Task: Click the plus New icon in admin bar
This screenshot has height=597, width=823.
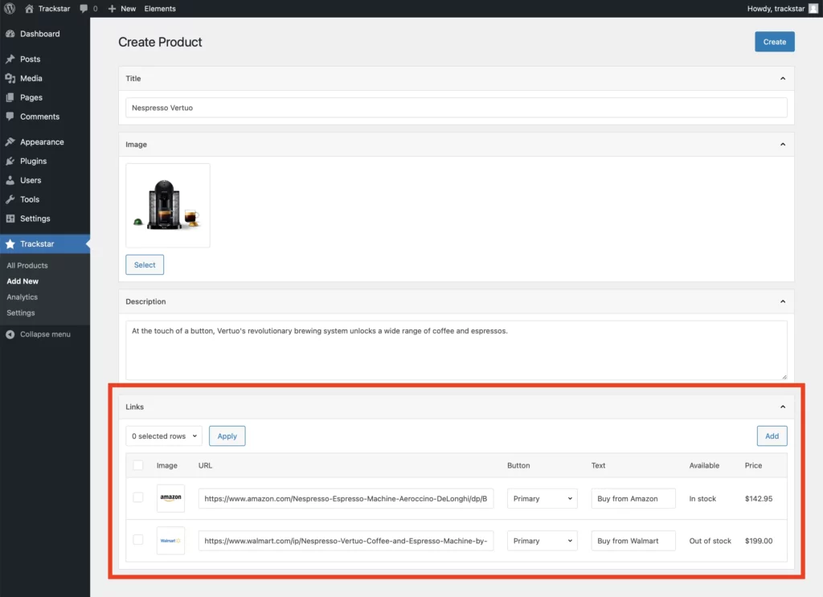Action: click(112, 8)
